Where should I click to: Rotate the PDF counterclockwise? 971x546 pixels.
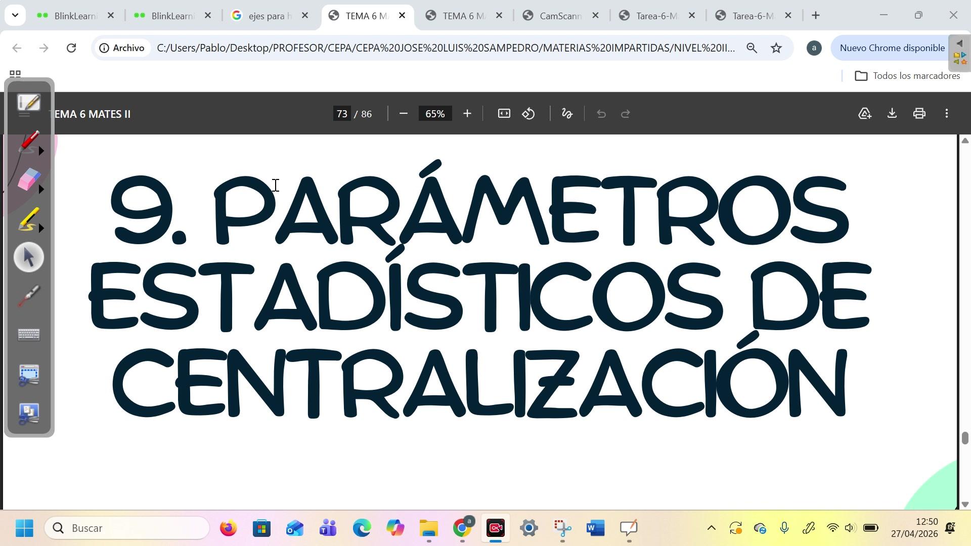(528, 114)
